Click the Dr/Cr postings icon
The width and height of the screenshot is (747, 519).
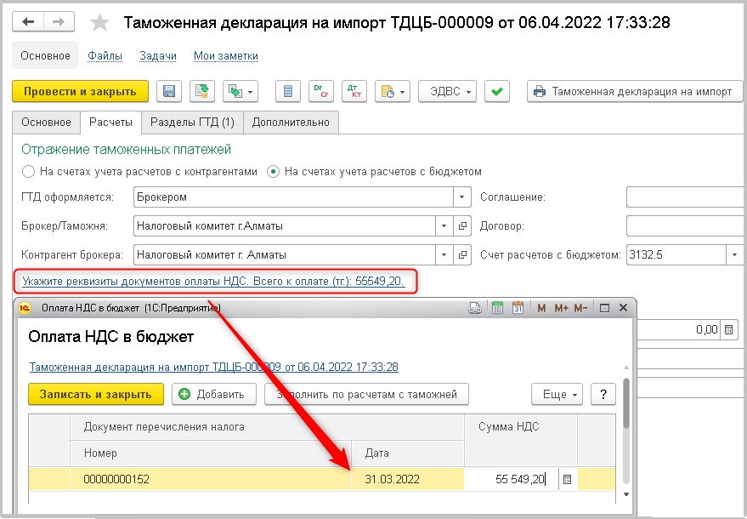click(320, 92)
